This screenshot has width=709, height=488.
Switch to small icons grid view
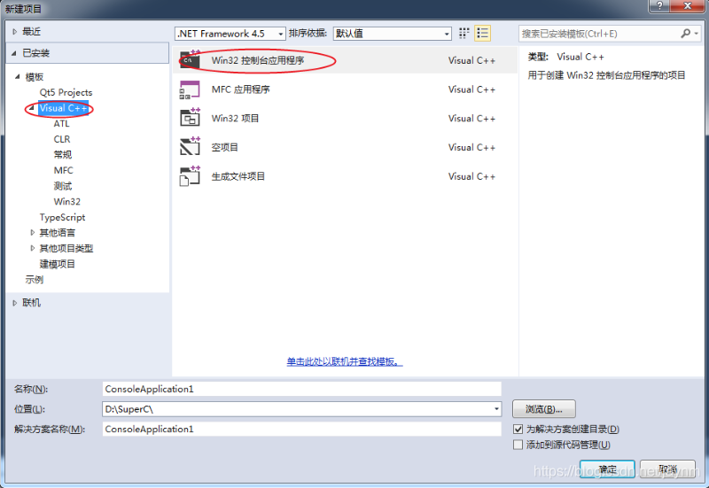click(x=464, y=34)
